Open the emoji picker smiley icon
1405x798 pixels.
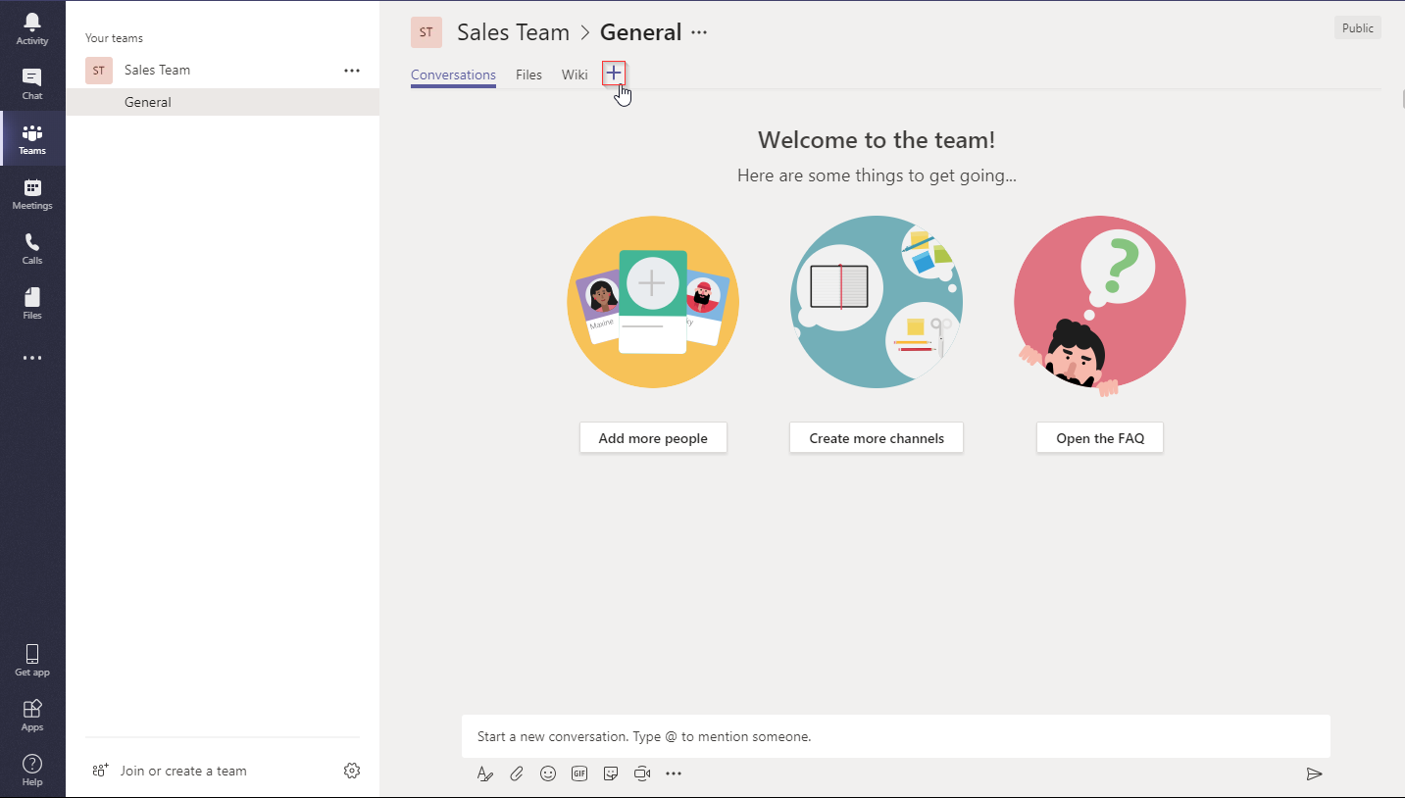click(548, 773)
